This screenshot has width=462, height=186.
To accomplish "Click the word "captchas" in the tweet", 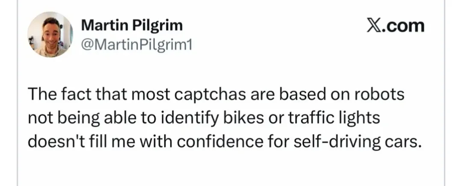I will [x=201, y=94].
